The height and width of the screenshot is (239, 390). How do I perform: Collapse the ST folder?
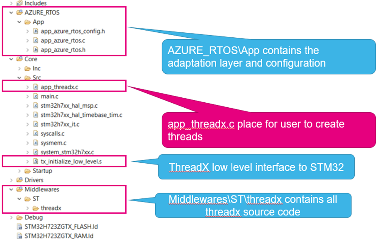19,199
